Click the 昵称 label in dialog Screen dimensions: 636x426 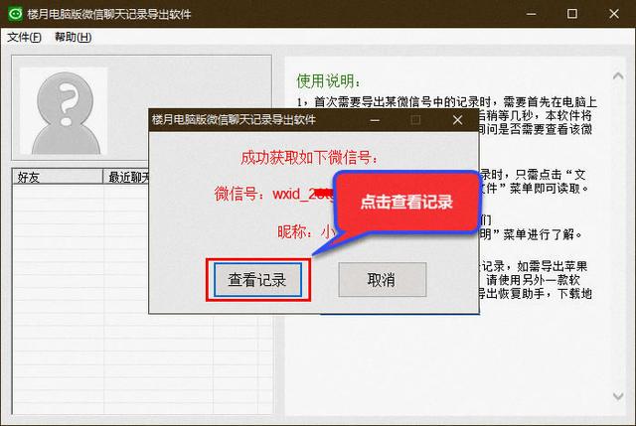point(295,231)
